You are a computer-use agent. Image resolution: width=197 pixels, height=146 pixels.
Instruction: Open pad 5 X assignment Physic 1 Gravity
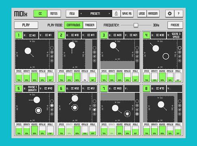[x=30, y=88]
